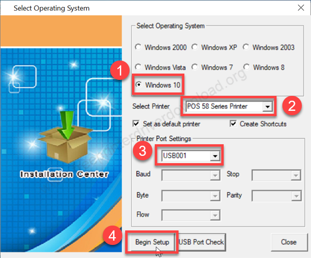Click the Begin Setup button
The image size is (311, 258).
[x=152, y=242]
